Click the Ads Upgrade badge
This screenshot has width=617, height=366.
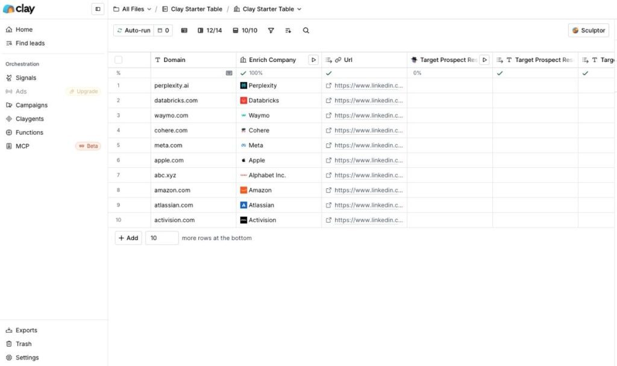tap(83, 91)
